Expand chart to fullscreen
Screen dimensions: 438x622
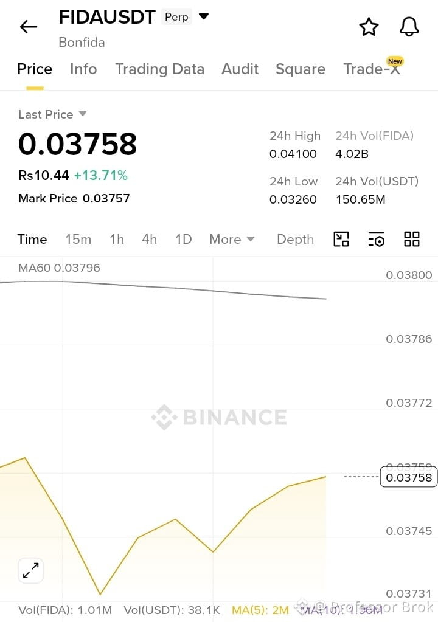point(30,571)
